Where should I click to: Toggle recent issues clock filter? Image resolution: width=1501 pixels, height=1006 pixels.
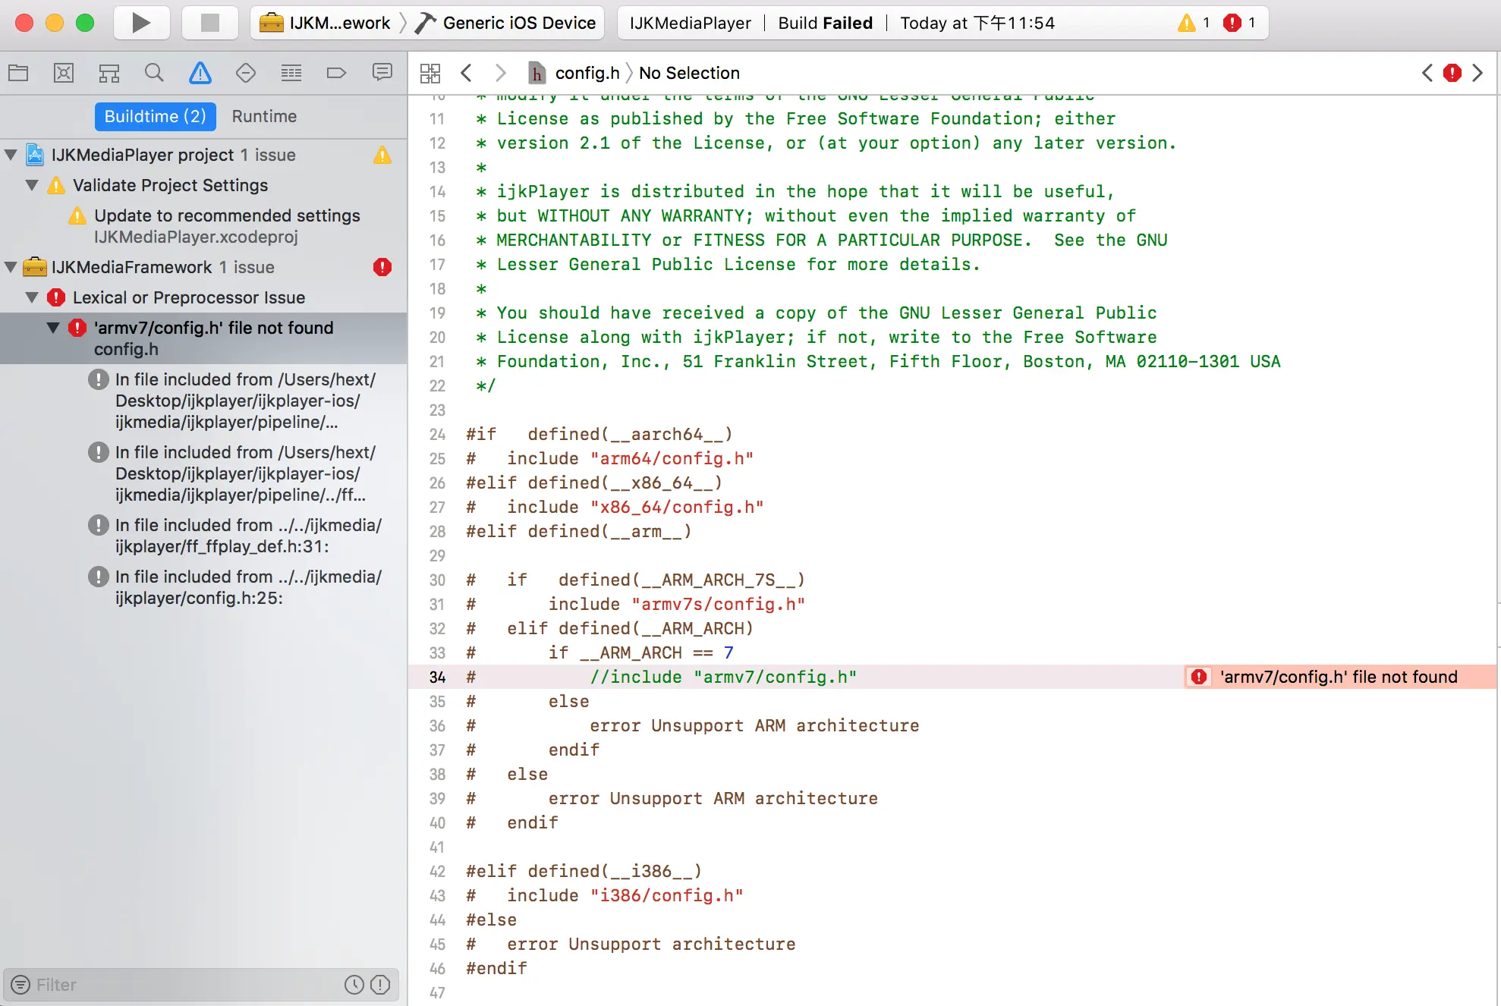(354, 985)
